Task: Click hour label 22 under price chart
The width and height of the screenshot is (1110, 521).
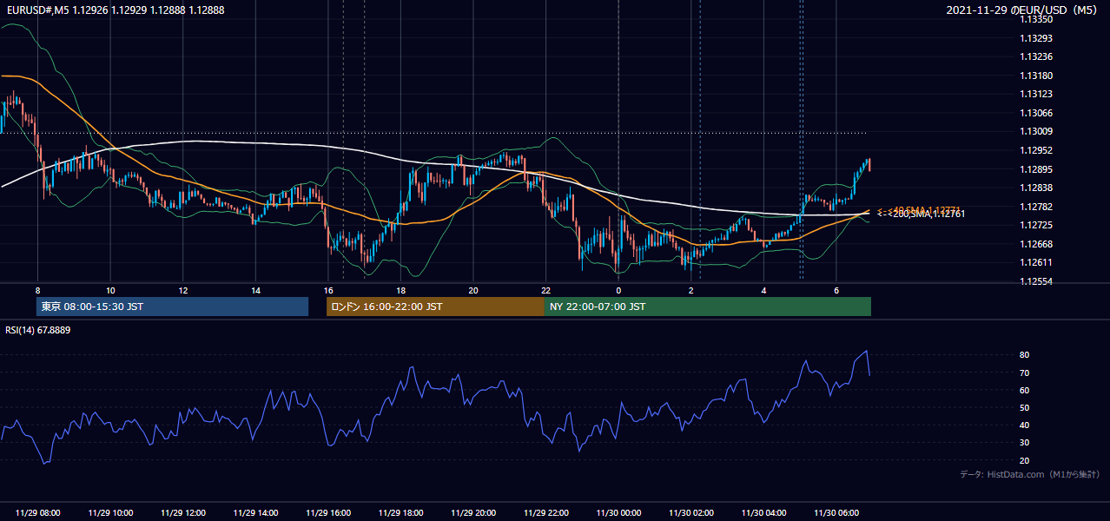Action: (x=545, y=290)
